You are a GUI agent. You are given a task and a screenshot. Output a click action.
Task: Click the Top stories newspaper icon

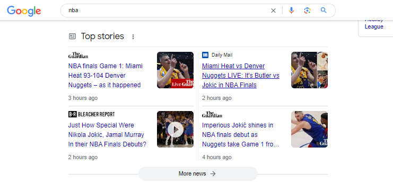point(72,36)
